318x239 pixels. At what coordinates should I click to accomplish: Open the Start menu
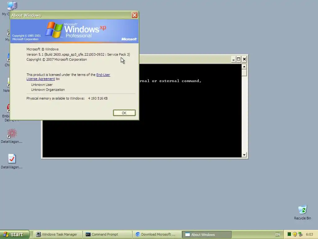click(15, 234)
